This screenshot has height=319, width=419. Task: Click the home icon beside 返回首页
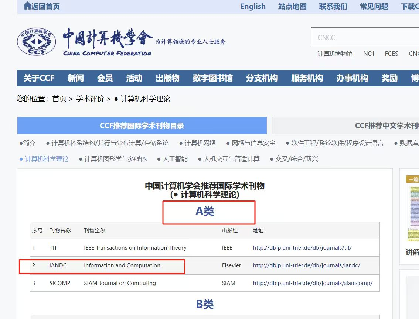pos(27,6)
